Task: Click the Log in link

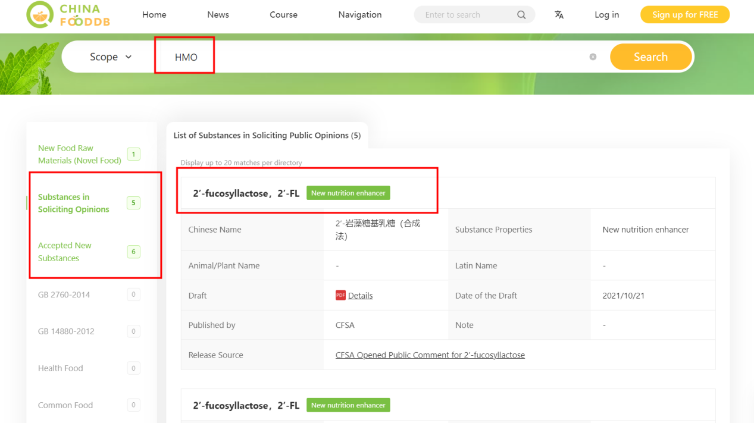Action: point(606,15)
